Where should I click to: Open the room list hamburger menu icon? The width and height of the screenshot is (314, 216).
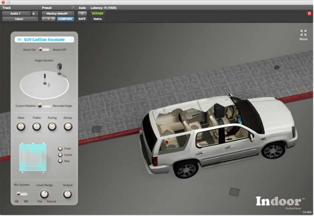pyautogui.click(x=19, y=39)
